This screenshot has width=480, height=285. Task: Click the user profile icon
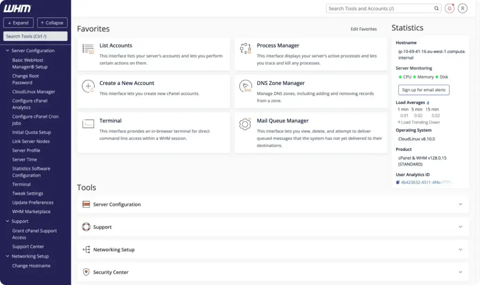tap(463, 8)
